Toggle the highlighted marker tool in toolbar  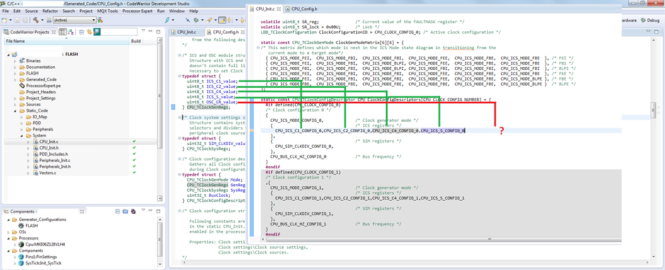tap(222, 20)
